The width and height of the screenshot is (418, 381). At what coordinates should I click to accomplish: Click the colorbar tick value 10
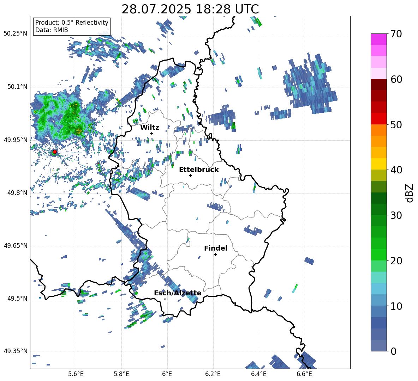396,306
